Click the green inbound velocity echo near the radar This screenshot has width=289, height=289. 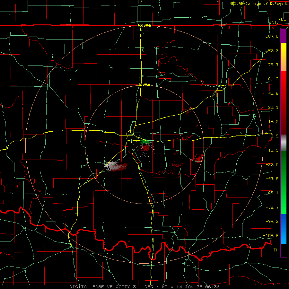click(144, 142)
